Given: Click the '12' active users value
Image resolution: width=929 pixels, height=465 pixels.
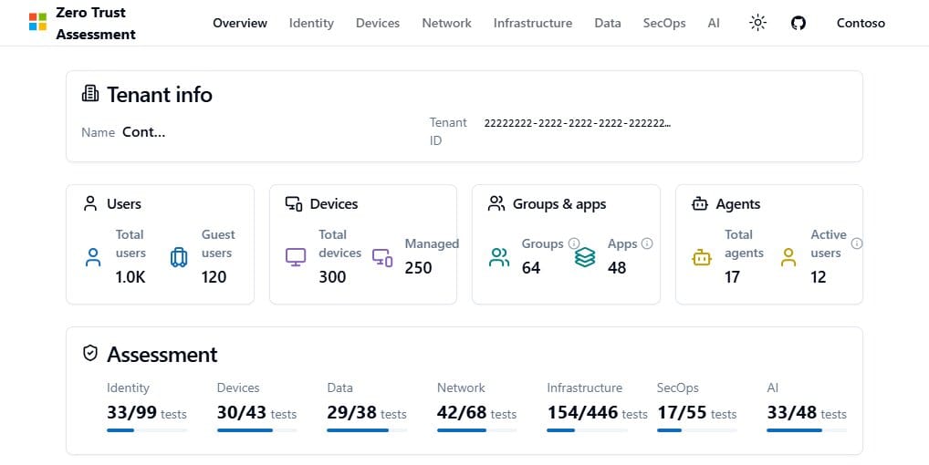Looking at the screenshot, I should point(819,277).
